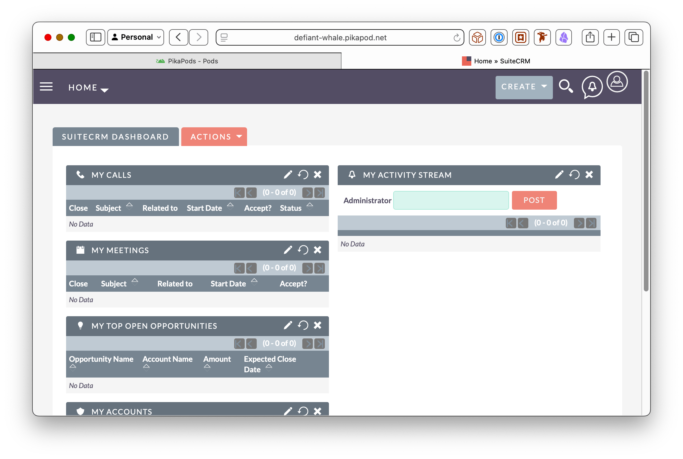
Task: Click the 1Password extension icon
Action: pyautogui.click(x=499, y=37)
